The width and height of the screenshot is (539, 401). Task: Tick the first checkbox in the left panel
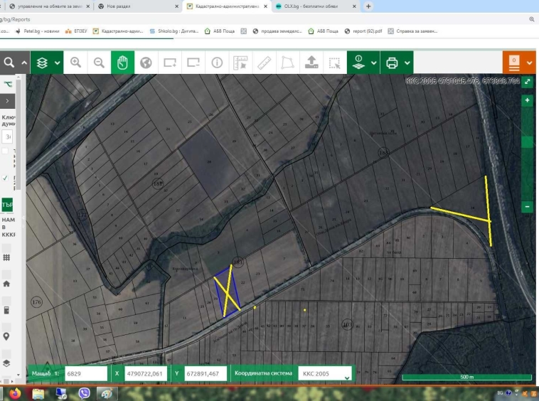pos(6,151)
